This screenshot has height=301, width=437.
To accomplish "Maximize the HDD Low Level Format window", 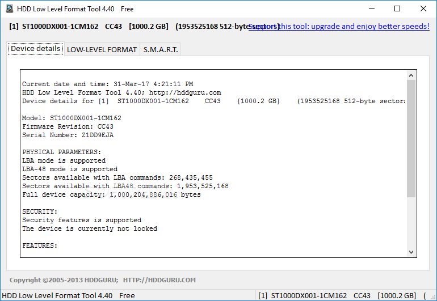I will coord(397,9).
